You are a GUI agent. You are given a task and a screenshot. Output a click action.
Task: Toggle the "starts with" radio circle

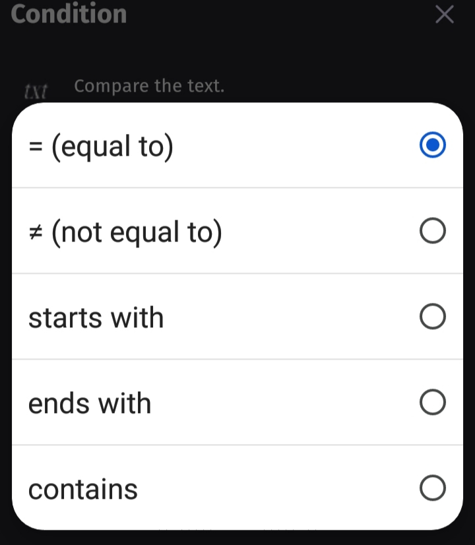[x=432, y=316]
